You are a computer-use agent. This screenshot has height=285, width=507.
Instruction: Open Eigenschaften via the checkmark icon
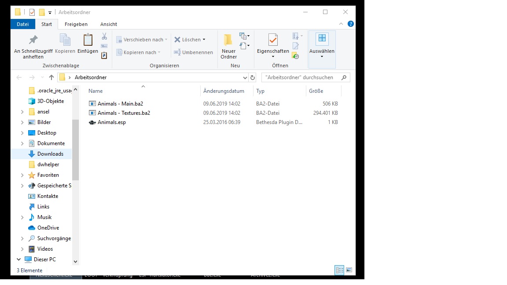pos(273,40)
